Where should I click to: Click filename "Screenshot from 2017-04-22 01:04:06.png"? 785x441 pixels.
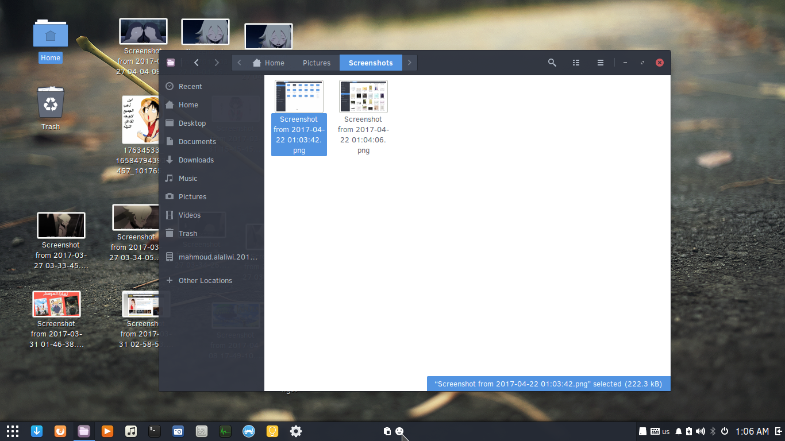tap(363, 135)
